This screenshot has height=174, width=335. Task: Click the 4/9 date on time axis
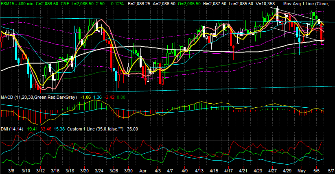[x=184, y=171]
